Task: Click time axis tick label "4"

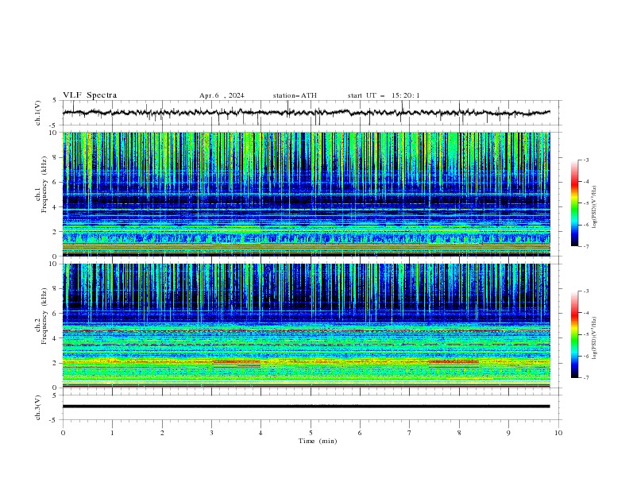Action: click(260, 433)
